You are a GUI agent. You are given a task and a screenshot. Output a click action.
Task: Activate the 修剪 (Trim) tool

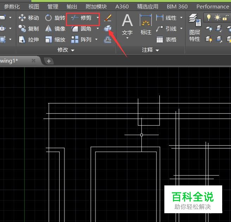click(x=81, y=18)
